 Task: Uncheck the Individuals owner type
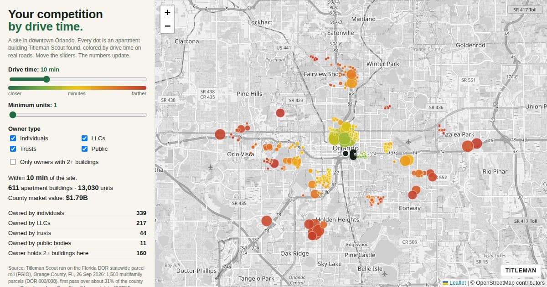(13, 138)
